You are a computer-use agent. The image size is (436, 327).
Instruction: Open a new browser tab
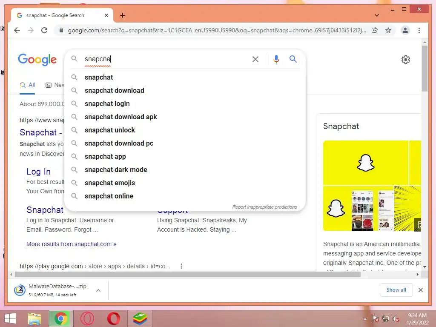click(x=123, y=15)
